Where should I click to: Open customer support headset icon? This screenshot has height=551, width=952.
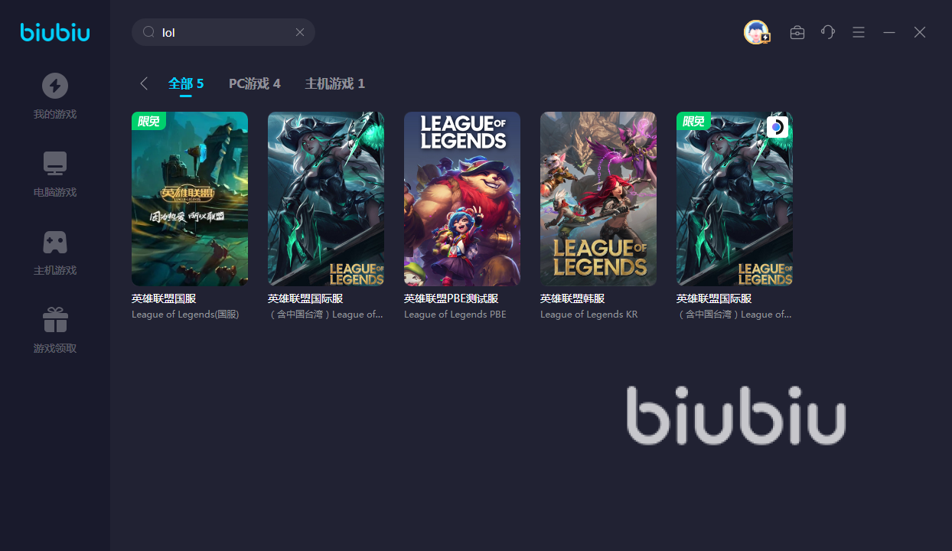coord(828,32)
